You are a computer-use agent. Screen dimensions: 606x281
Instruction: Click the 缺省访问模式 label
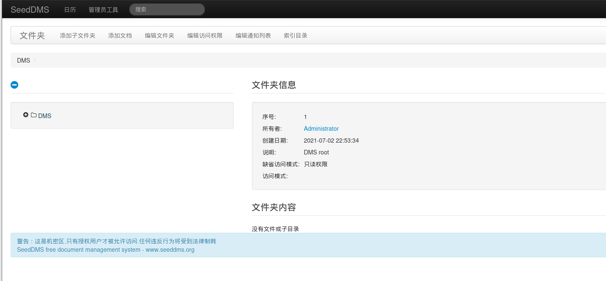tap(281, 164)
